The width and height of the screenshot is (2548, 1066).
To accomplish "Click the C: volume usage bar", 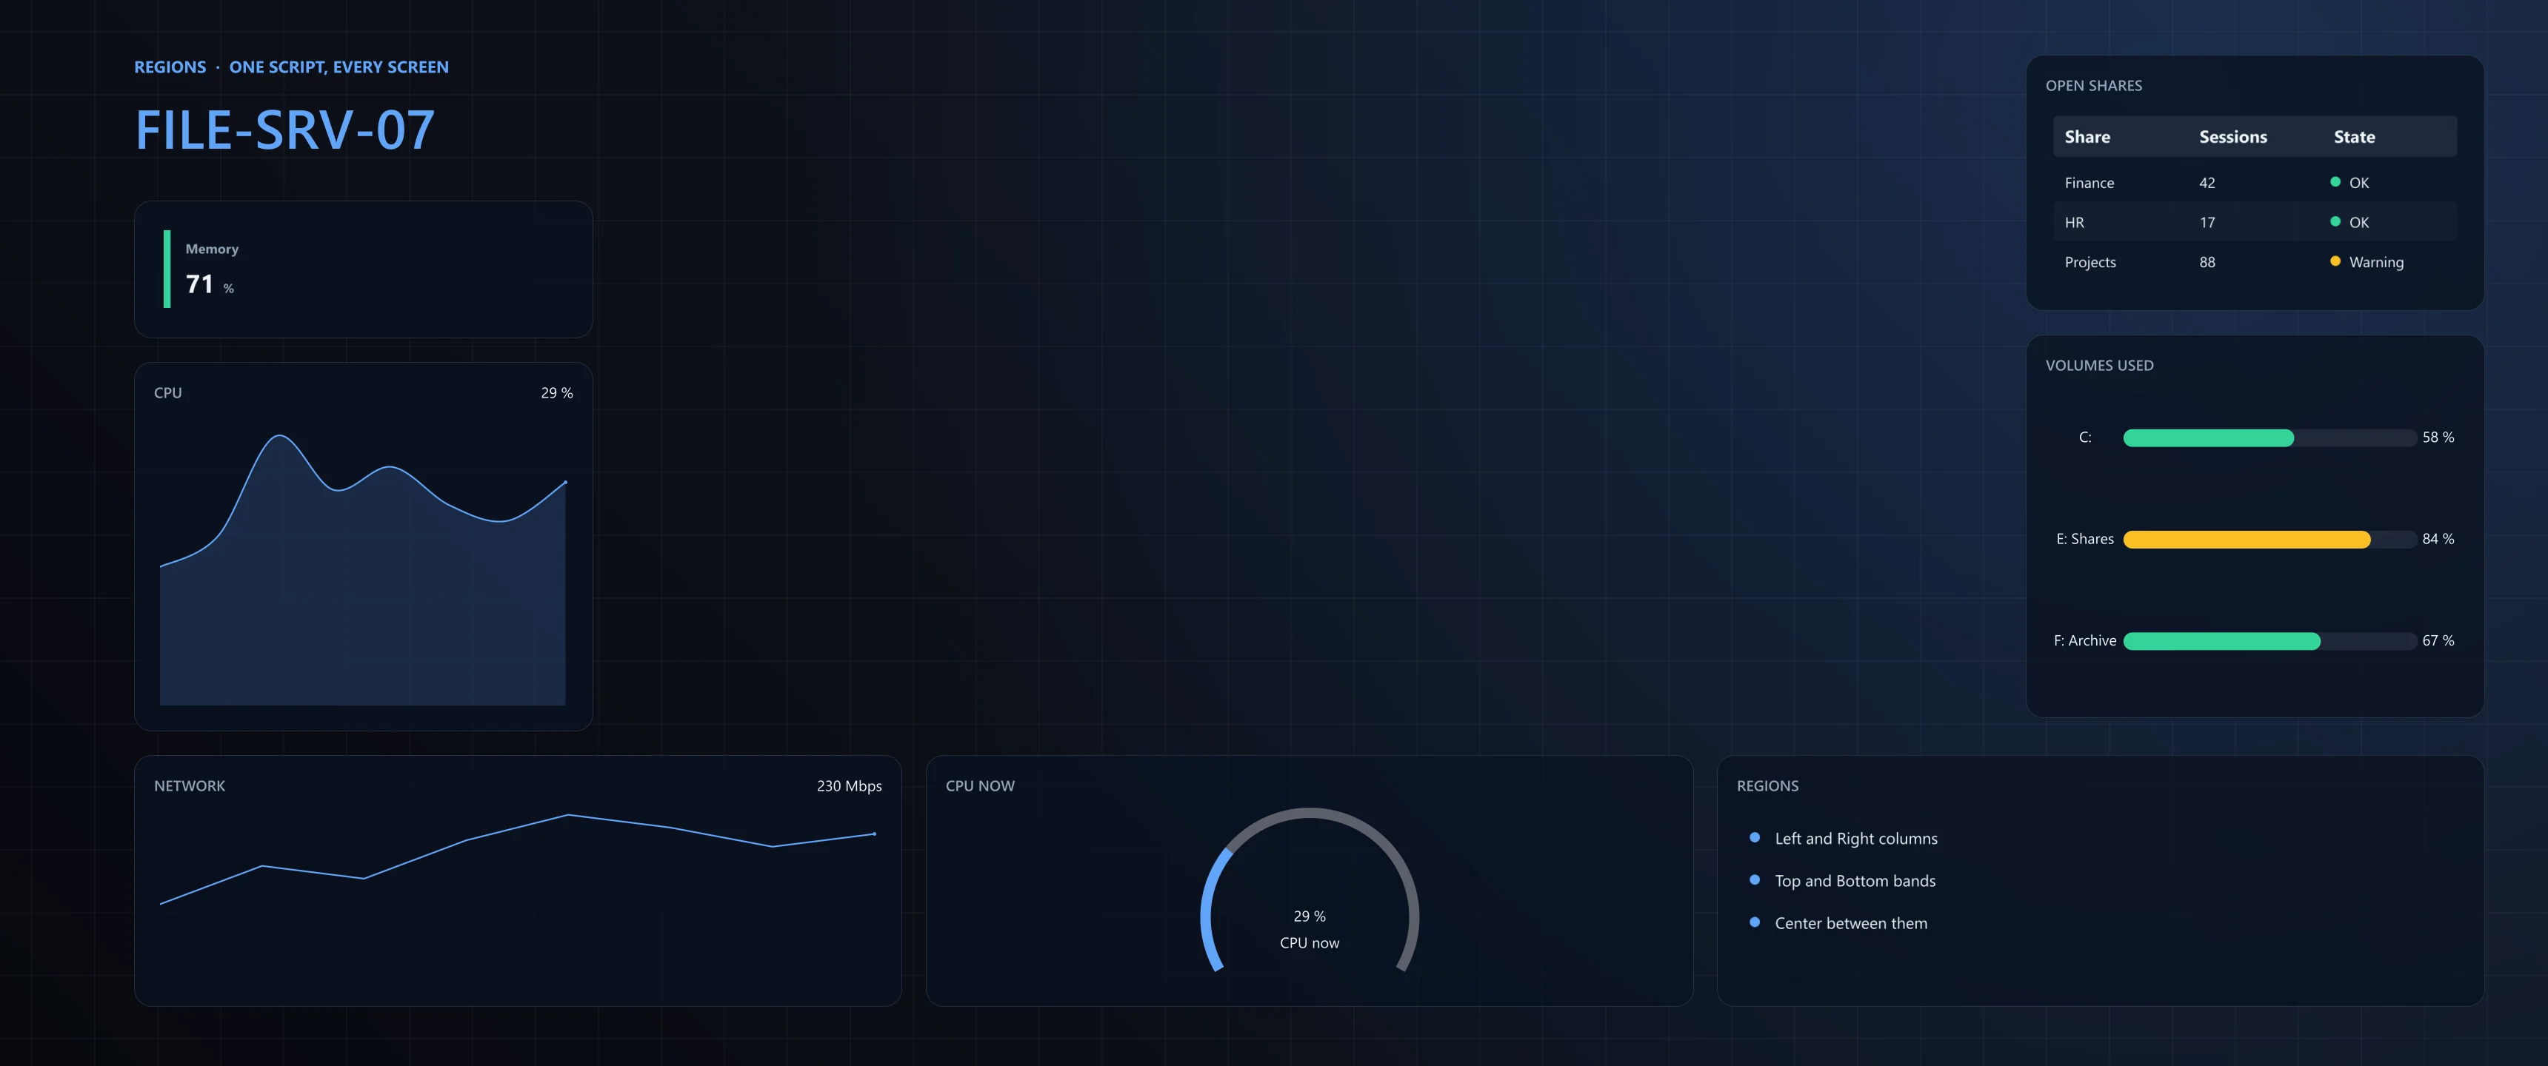I will coord(2269,438).
